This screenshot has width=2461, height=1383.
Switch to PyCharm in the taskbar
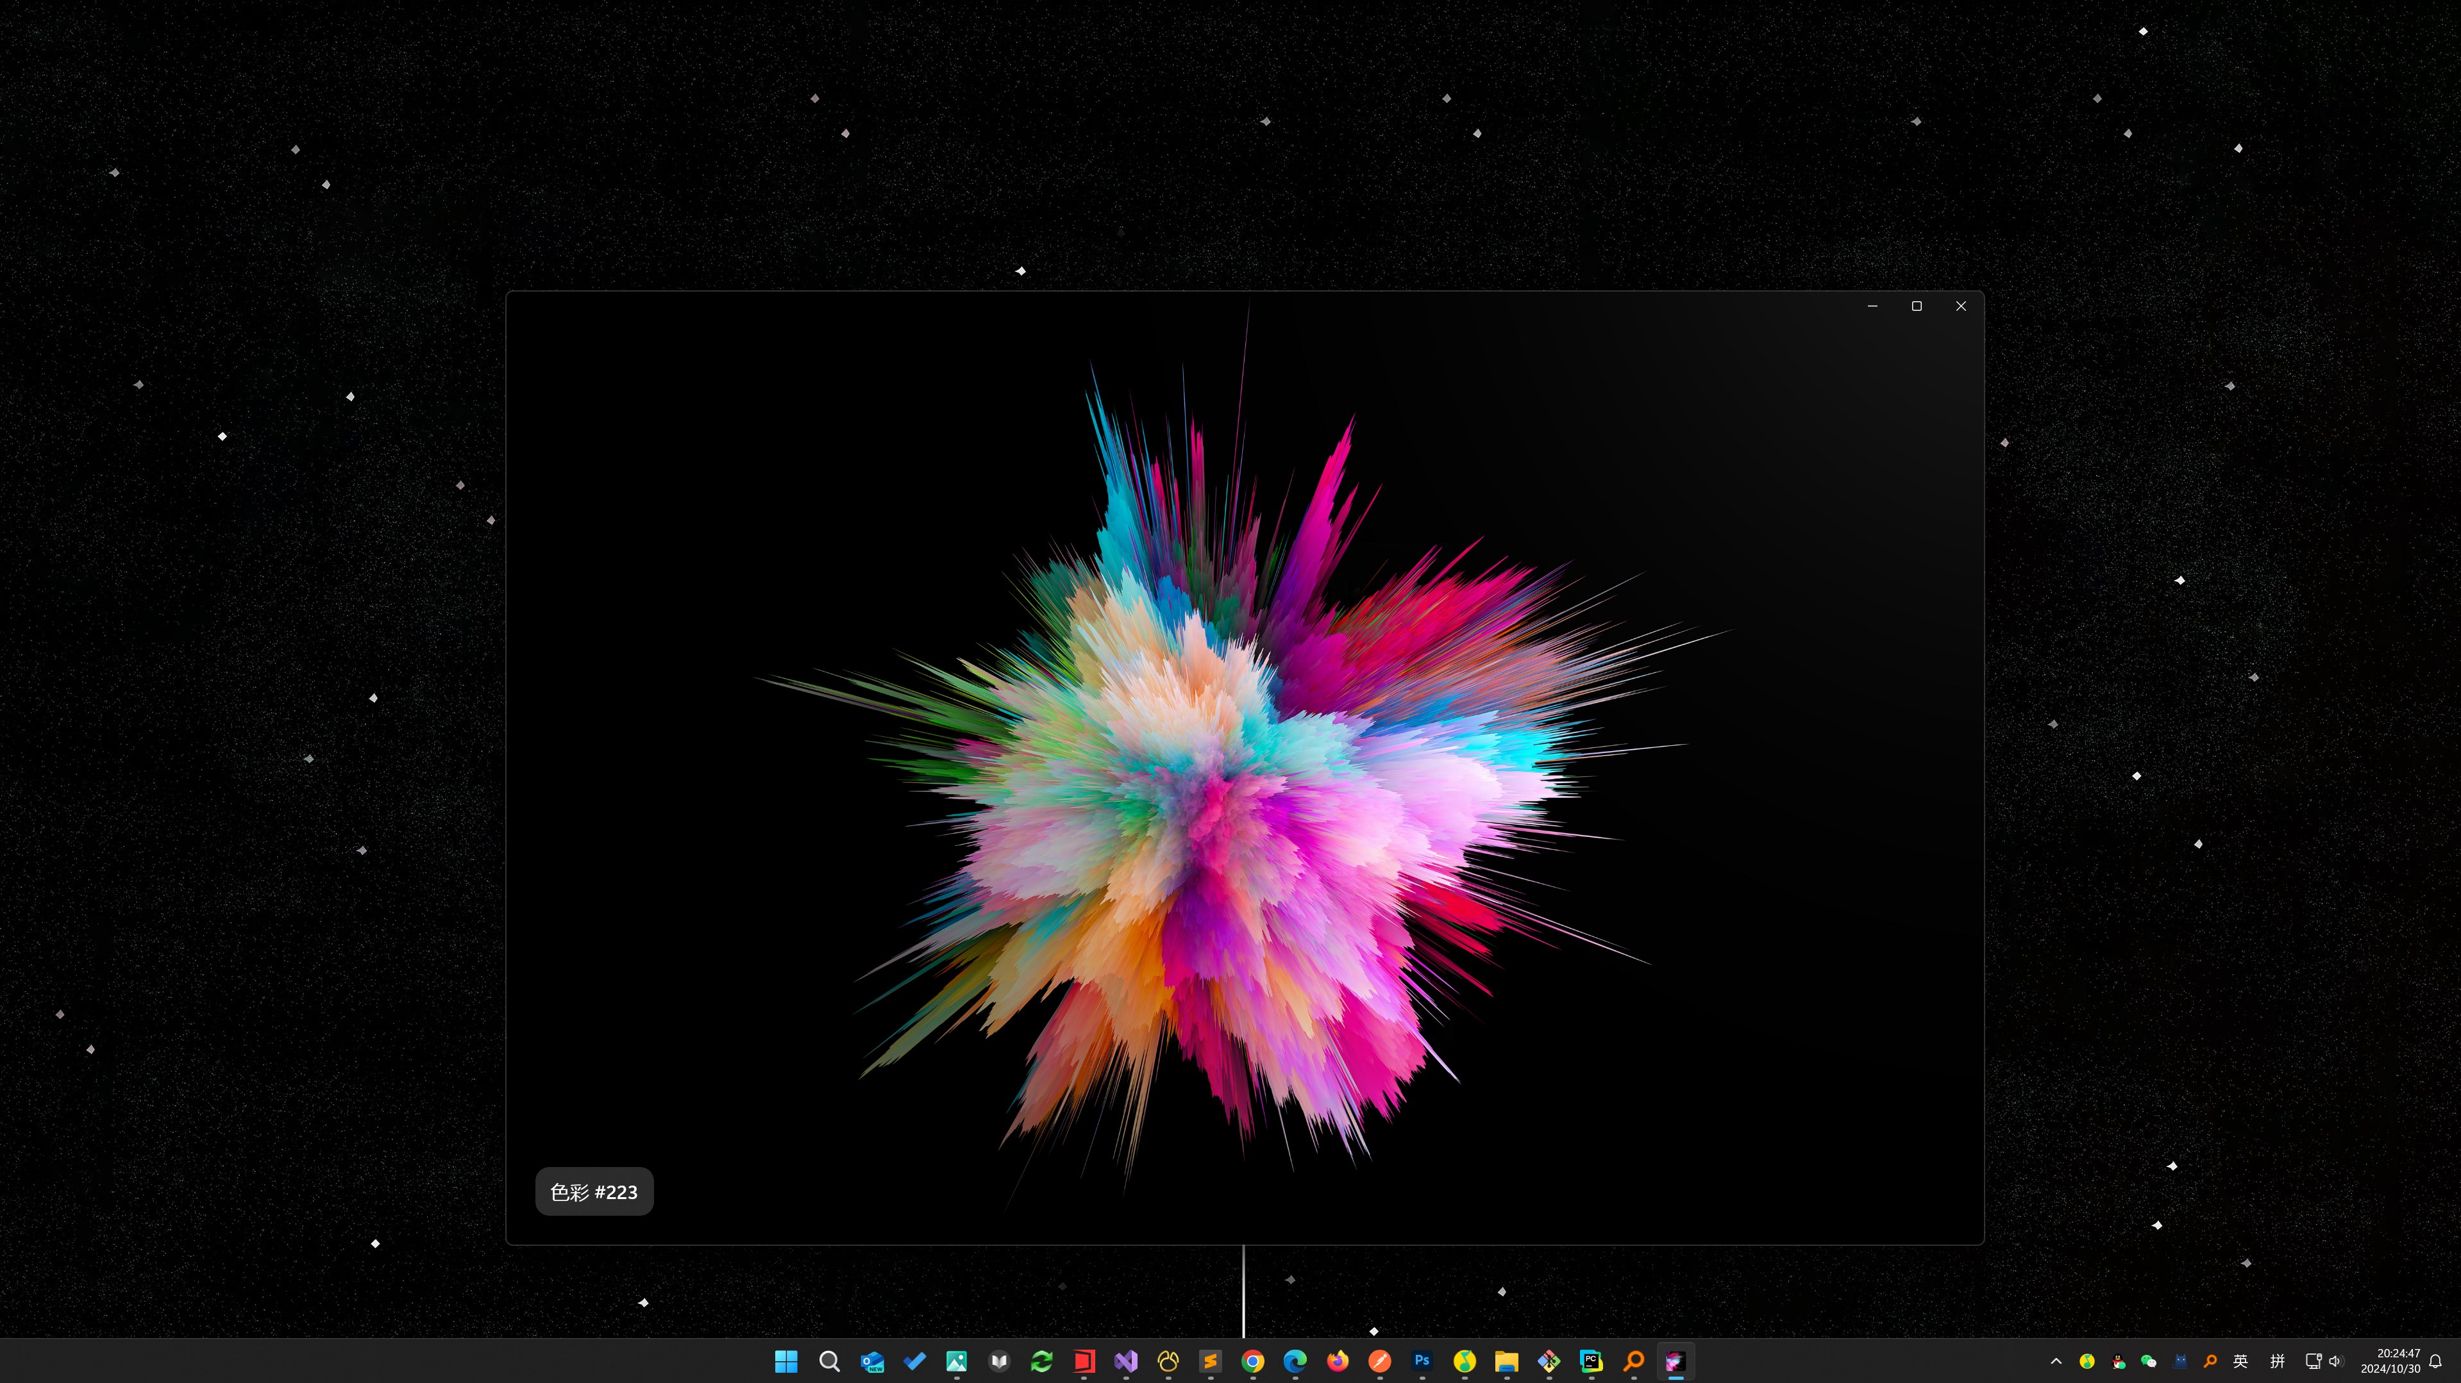point(1591,1361)
